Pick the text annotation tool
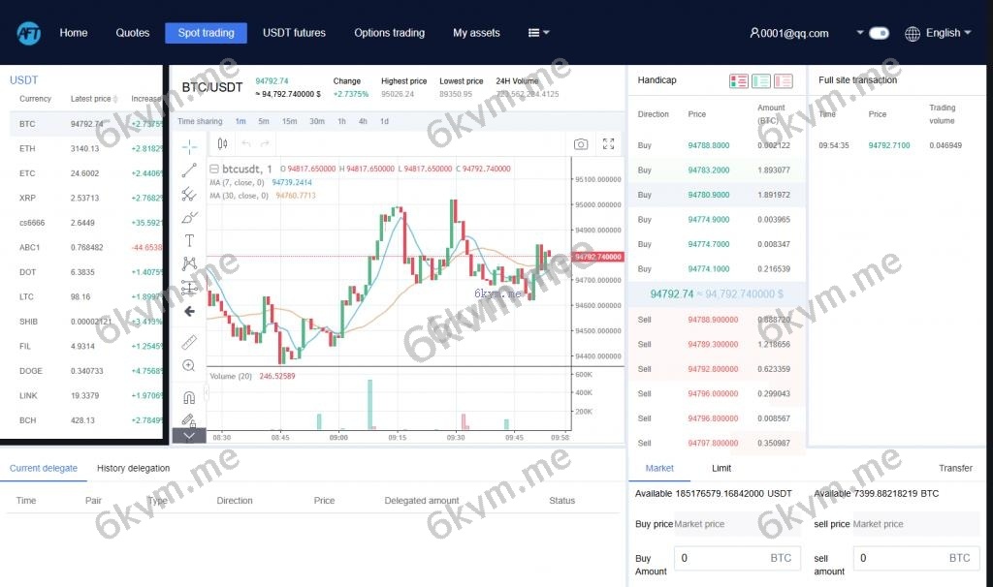Viewport: 993px width, 587px height. point(189,240)
